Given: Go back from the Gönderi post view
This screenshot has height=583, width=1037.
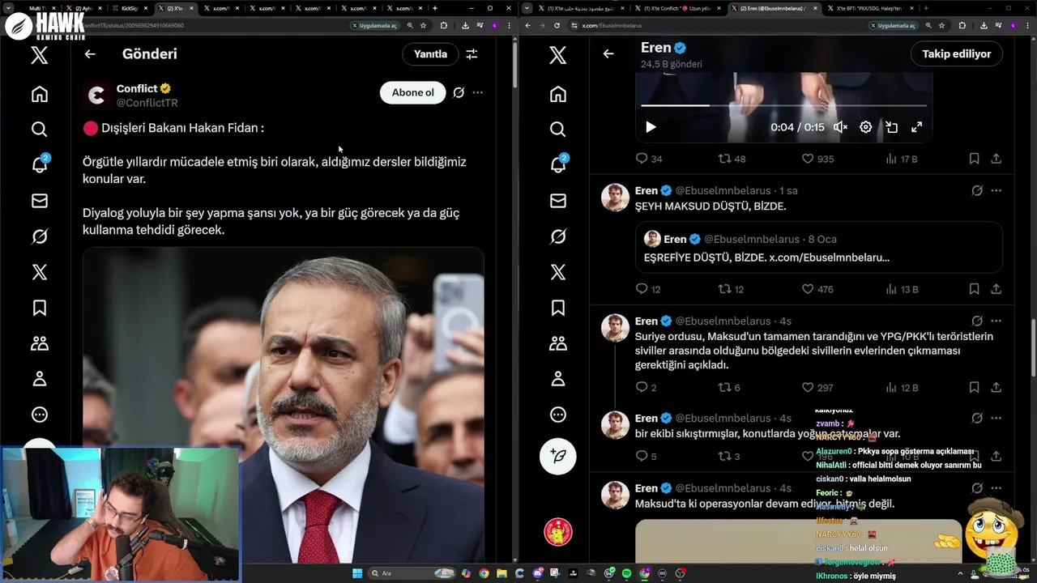Looking at the screenshot, I should [x=90, y=54].
